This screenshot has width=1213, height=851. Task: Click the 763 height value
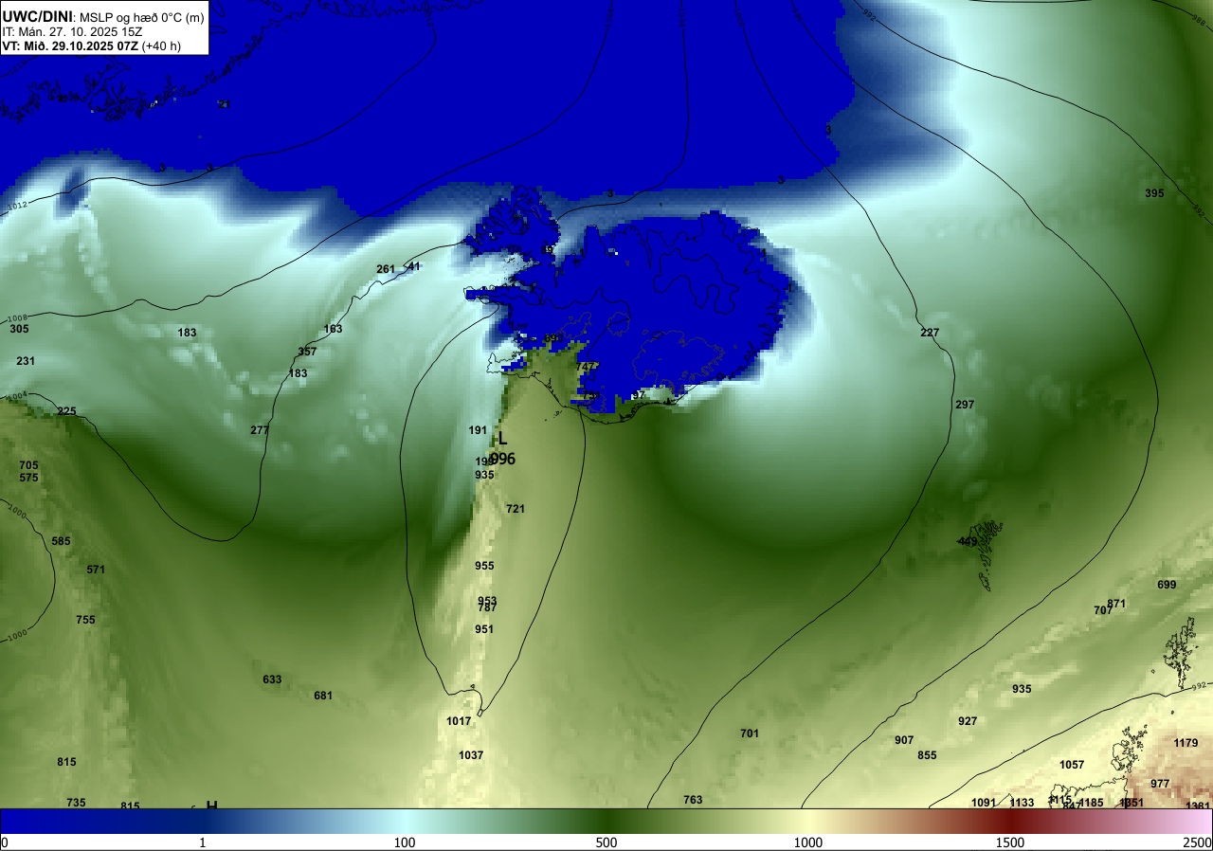click(693, 800)
